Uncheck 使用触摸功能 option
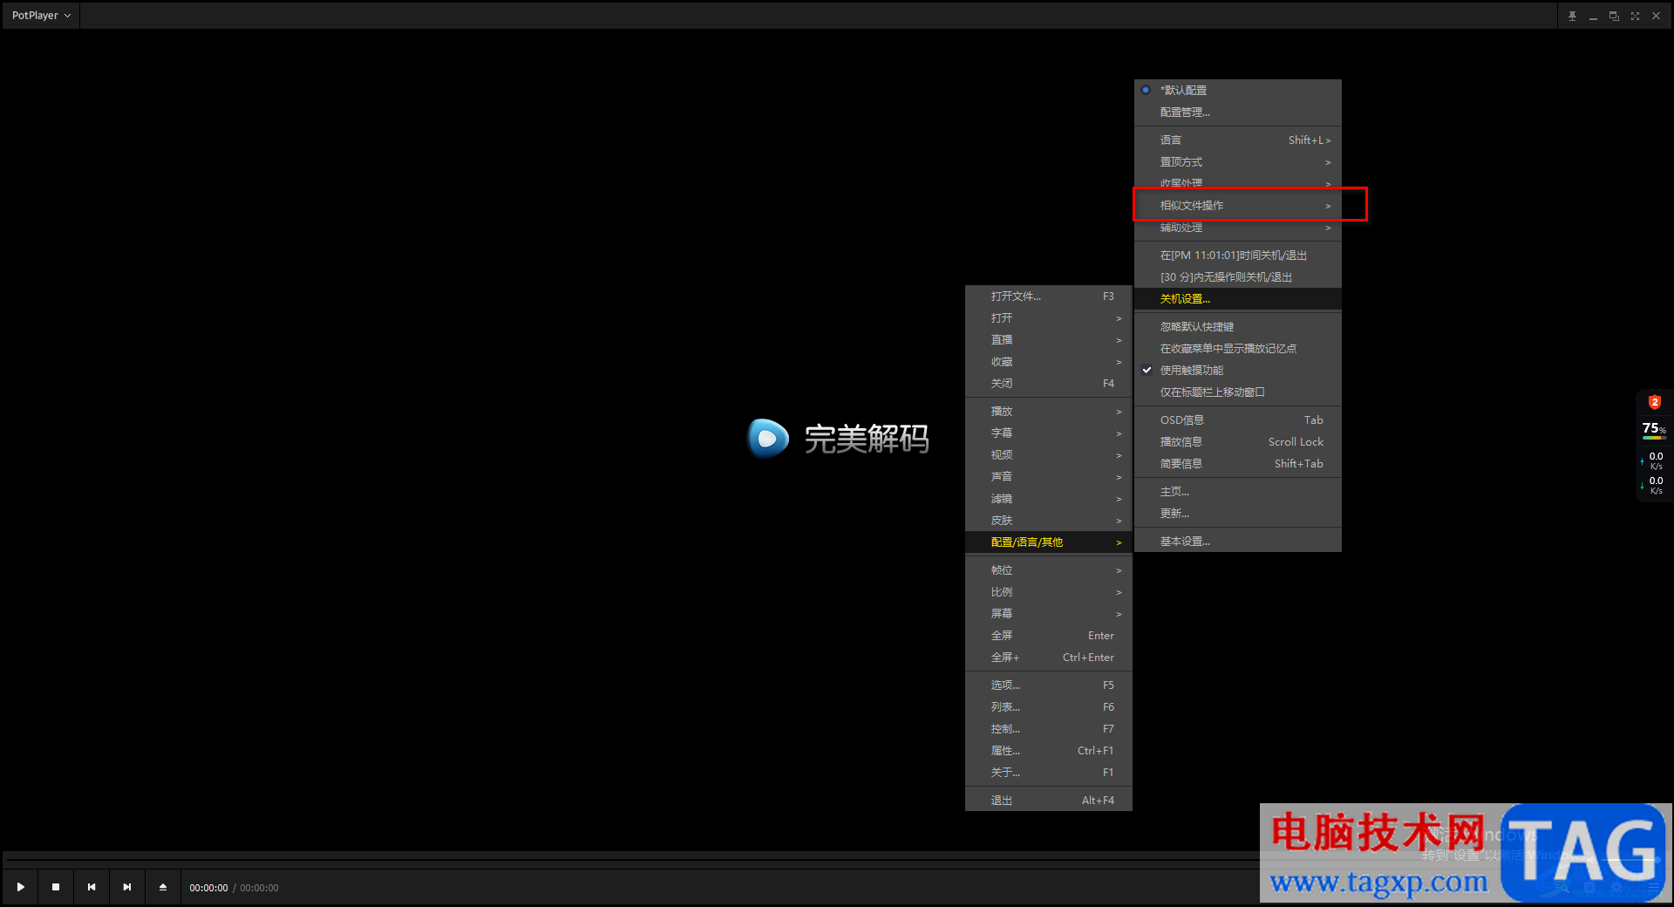The image size is (1674, 907). 1237,371
